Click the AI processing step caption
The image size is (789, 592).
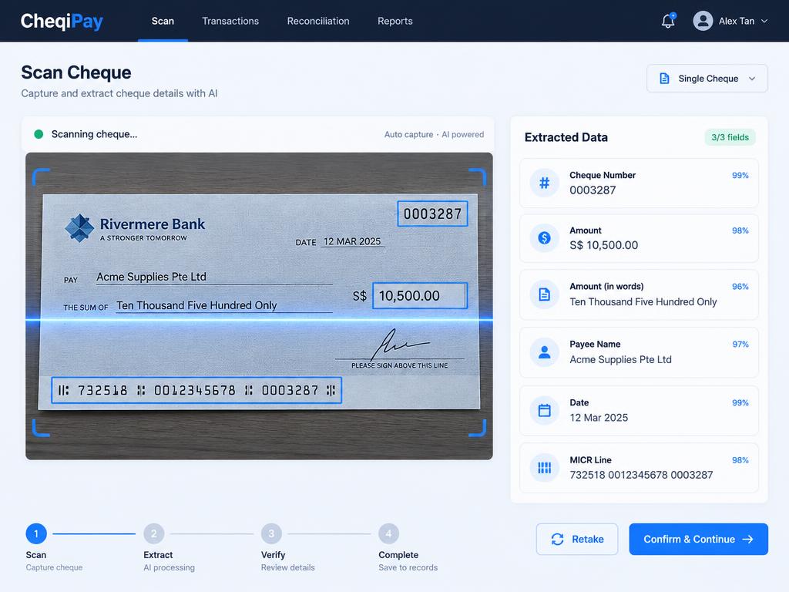(169, 567)
